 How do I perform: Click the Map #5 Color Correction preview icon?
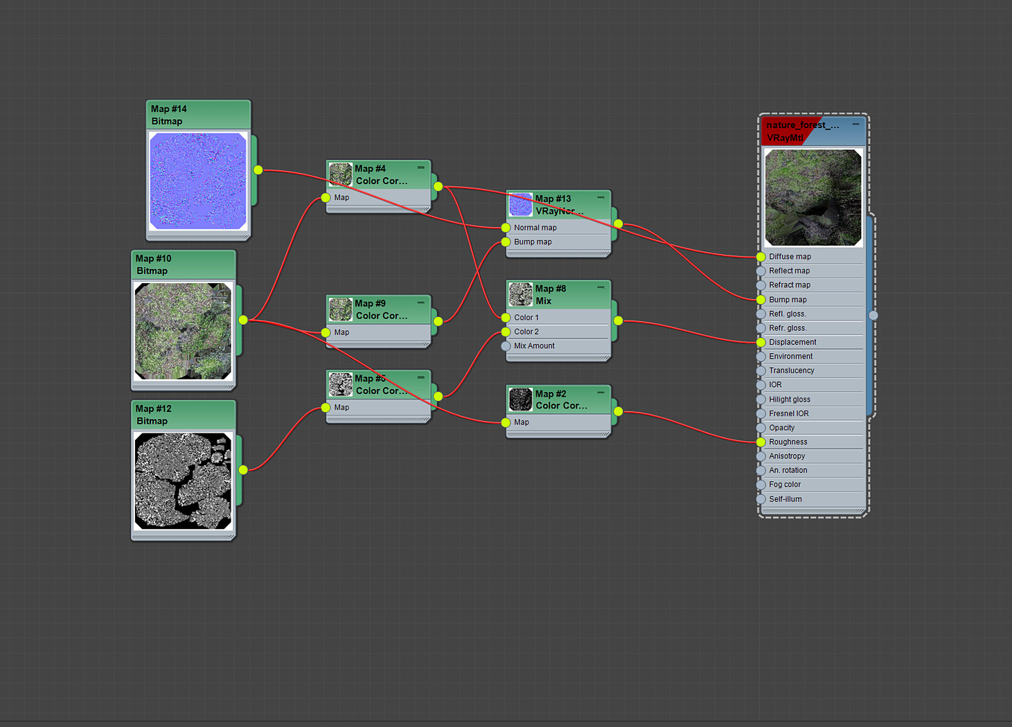click(340, 384)
